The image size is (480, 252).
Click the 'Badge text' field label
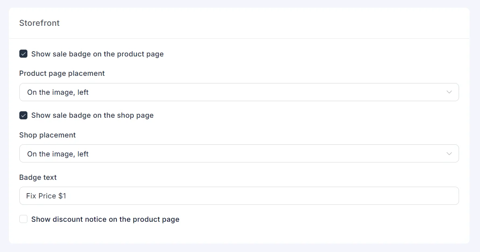(38, 177)
